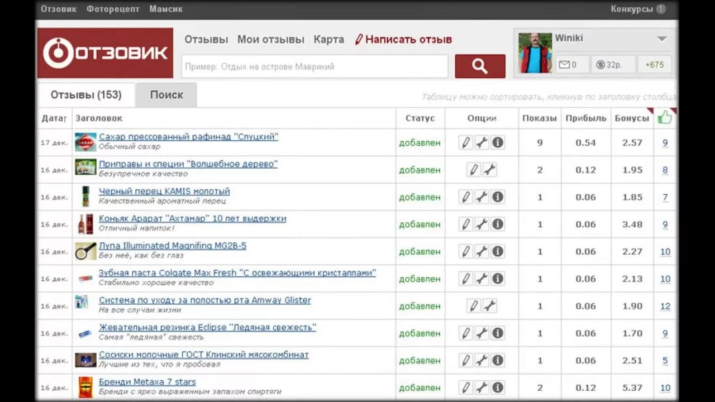
Task: Open the Коньяк Арарат "Ахтамар" review link
Action: coord(193,219)
